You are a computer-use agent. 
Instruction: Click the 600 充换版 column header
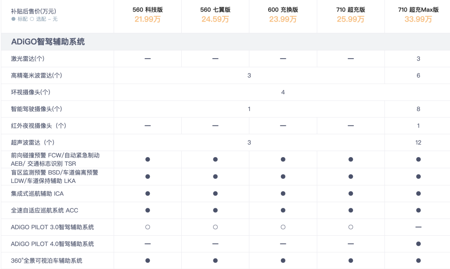(x=283, y=10)
